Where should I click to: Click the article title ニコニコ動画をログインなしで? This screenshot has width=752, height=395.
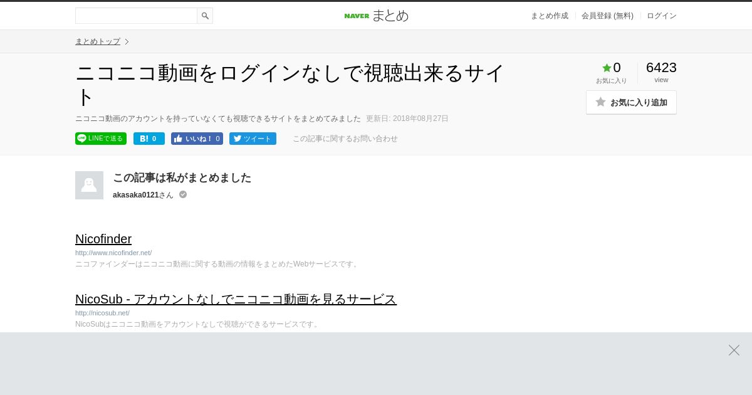[290, 85]
